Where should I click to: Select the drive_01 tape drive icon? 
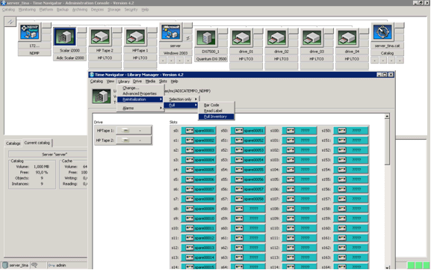click(x=241, y=37)
